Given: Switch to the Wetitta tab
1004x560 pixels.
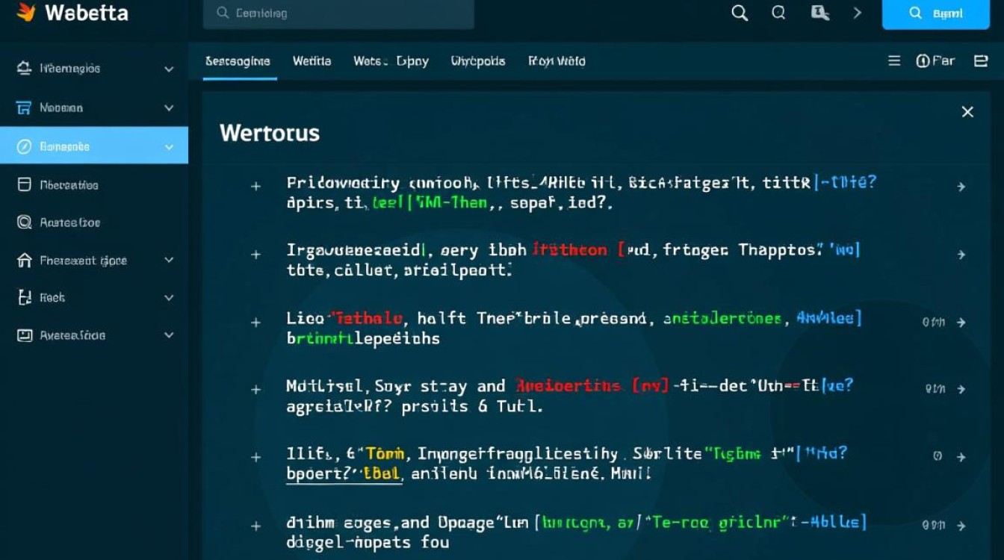Looking at the screenshot, I should pos(312,61).
